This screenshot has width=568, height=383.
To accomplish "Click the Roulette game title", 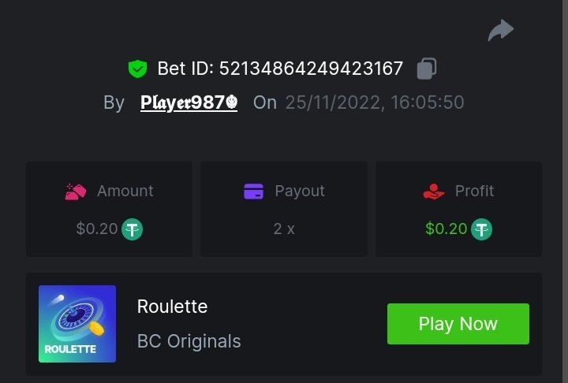I will click(172, 307).
